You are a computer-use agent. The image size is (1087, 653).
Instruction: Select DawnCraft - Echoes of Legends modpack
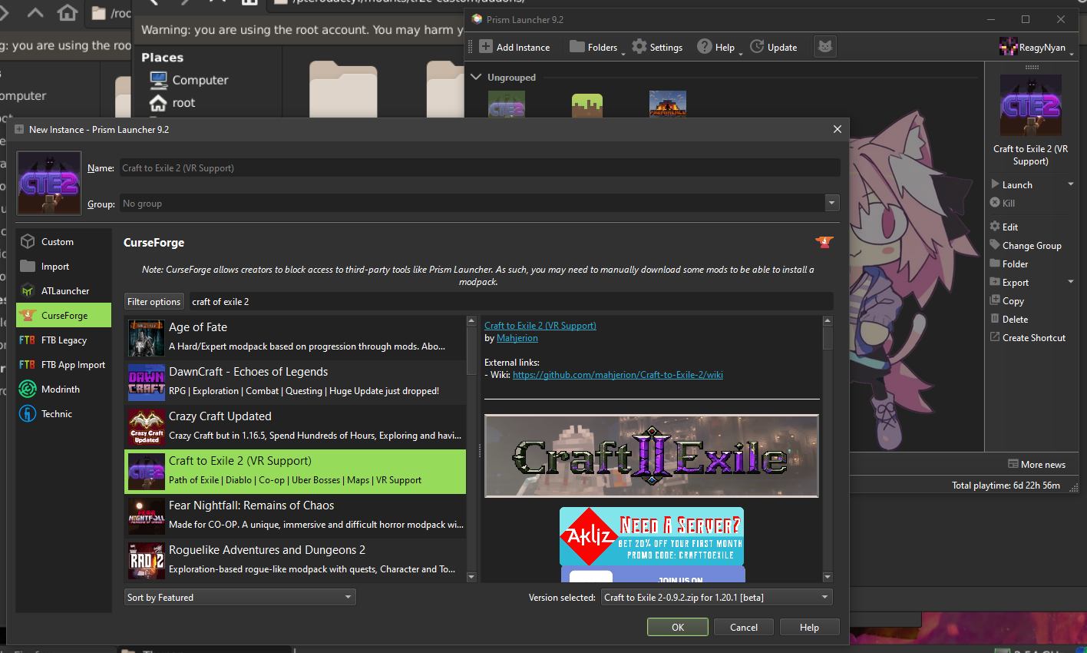295,382
